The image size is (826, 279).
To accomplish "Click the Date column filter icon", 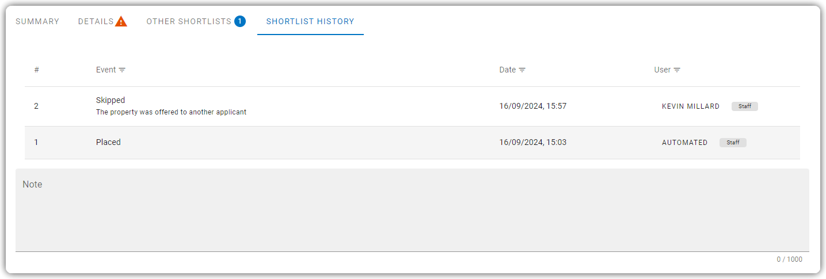I will tap(522, 70).
